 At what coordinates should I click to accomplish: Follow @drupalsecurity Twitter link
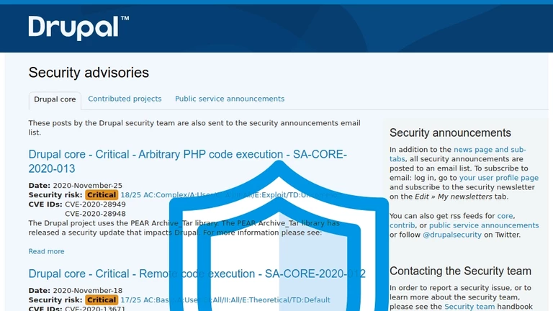click(x=451, y=235)
